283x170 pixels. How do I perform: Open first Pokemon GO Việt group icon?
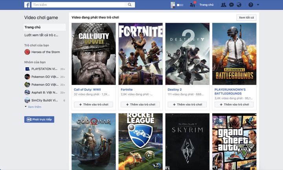click(x=27, y=77)
